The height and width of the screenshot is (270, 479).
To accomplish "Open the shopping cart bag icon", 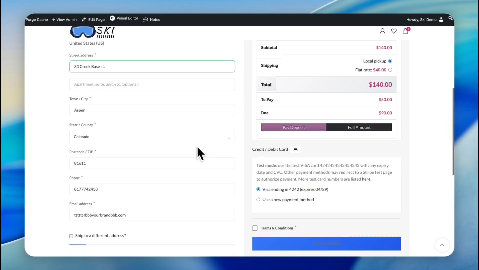I will pos(405,31).
